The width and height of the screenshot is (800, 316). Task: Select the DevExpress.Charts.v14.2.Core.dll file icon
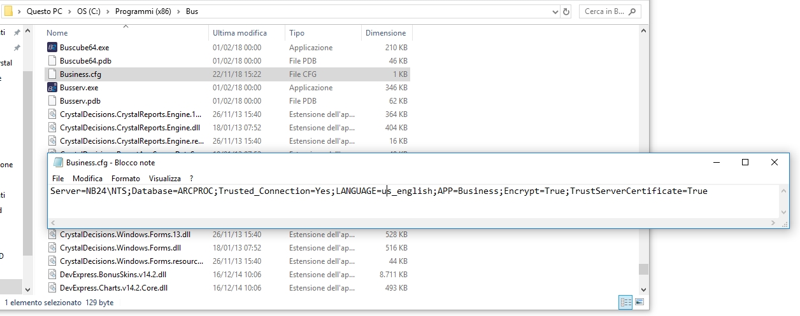tap(52, 288)
